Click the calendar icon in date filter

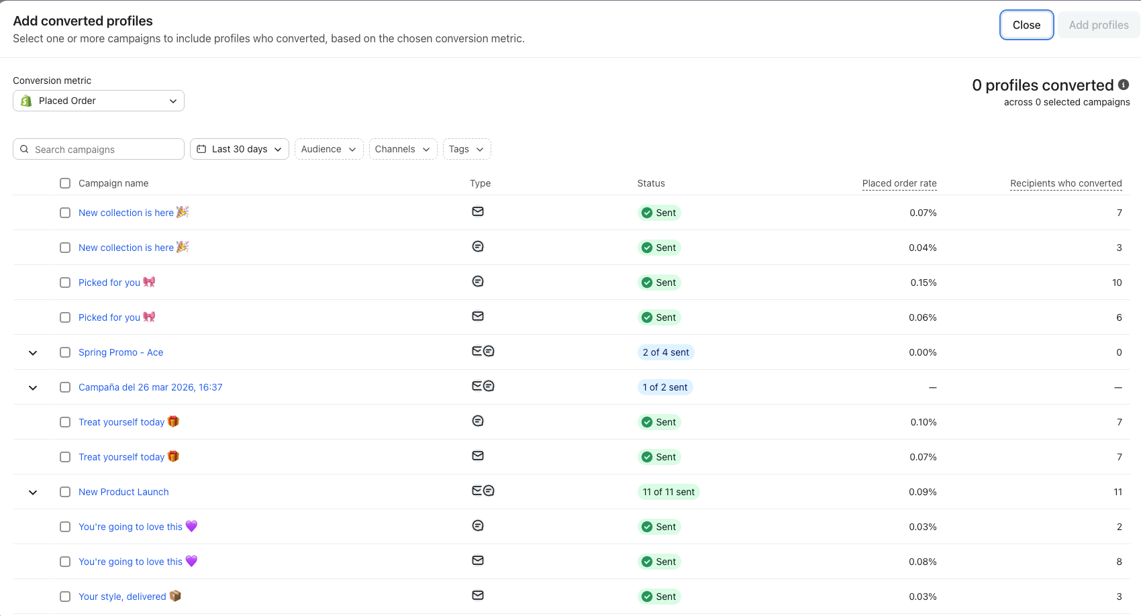201,149
